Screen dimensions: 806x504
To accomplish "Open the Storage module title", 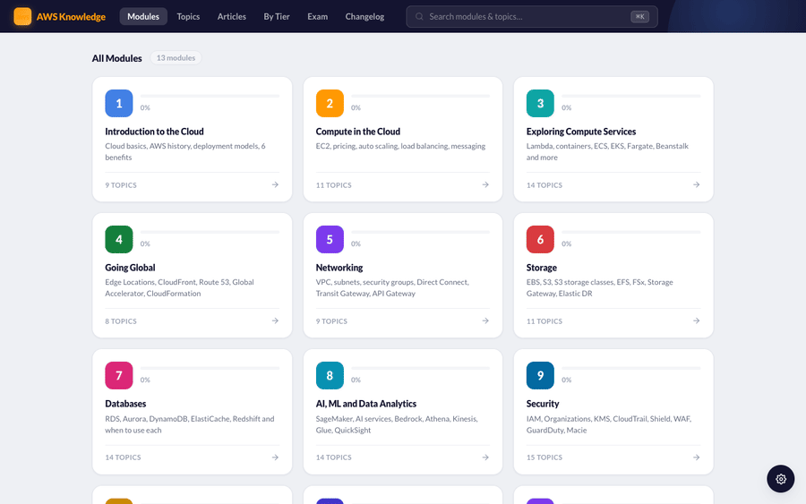I will coord(541,268).
